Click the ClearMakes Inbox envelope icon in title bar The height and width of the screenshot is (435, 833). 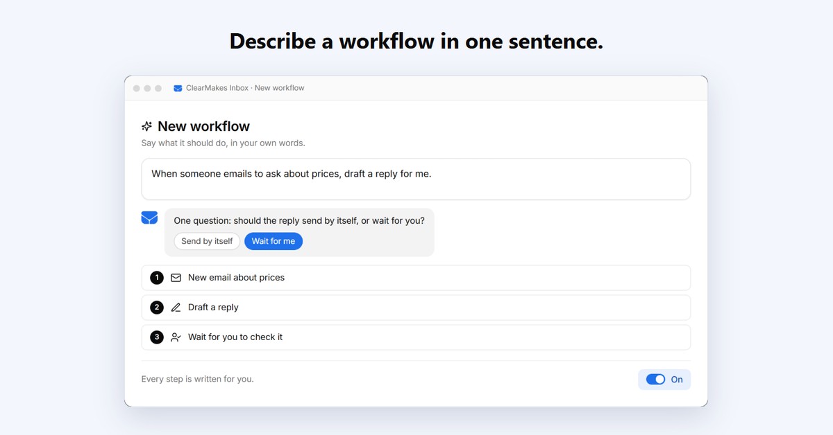tap(178, 88)
